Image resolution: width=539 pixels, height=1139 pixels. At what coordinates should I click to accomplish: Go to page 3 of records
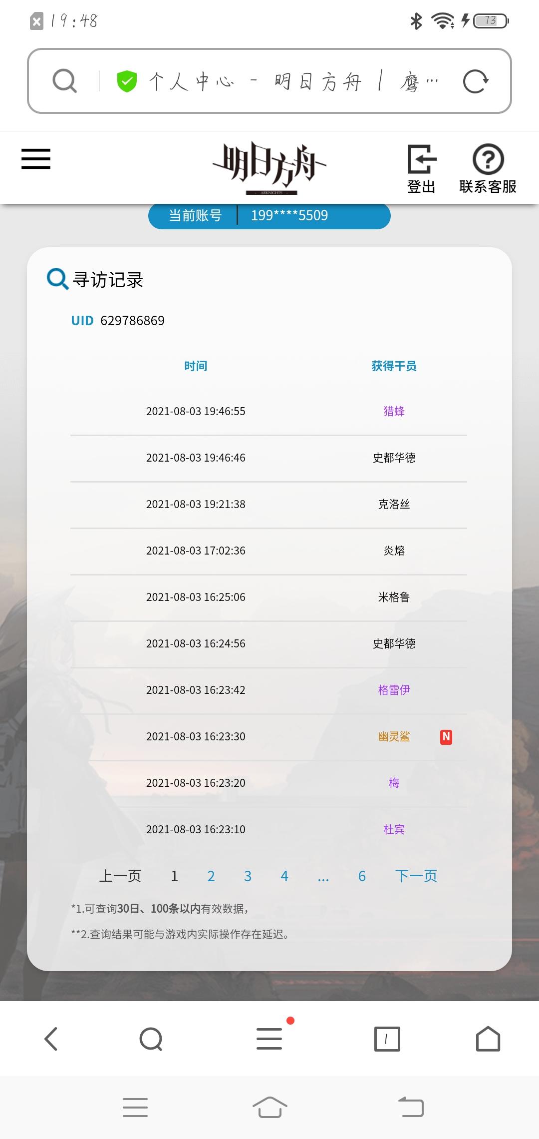pyautogui.click(x=248, y=876)
